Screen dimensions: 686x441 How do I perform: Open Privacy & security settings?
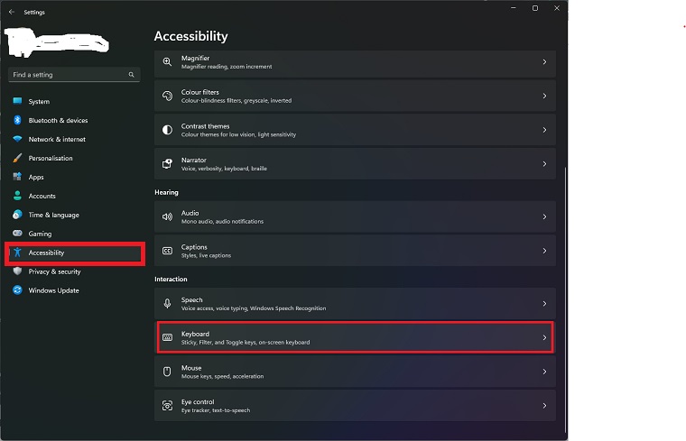click(54, 271)
